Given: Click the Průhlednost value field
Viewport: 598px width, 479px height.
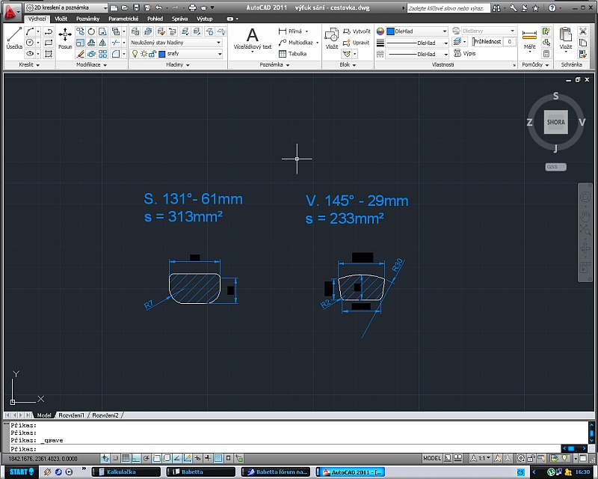Looking at the screenshot, I should [510, 41].
